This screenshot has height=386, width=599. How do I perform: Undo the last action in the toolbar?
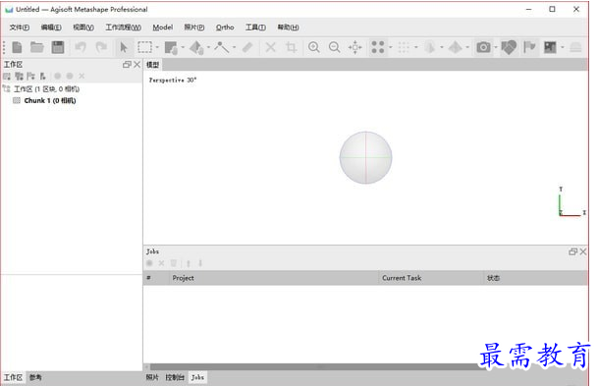click(81, 47)
